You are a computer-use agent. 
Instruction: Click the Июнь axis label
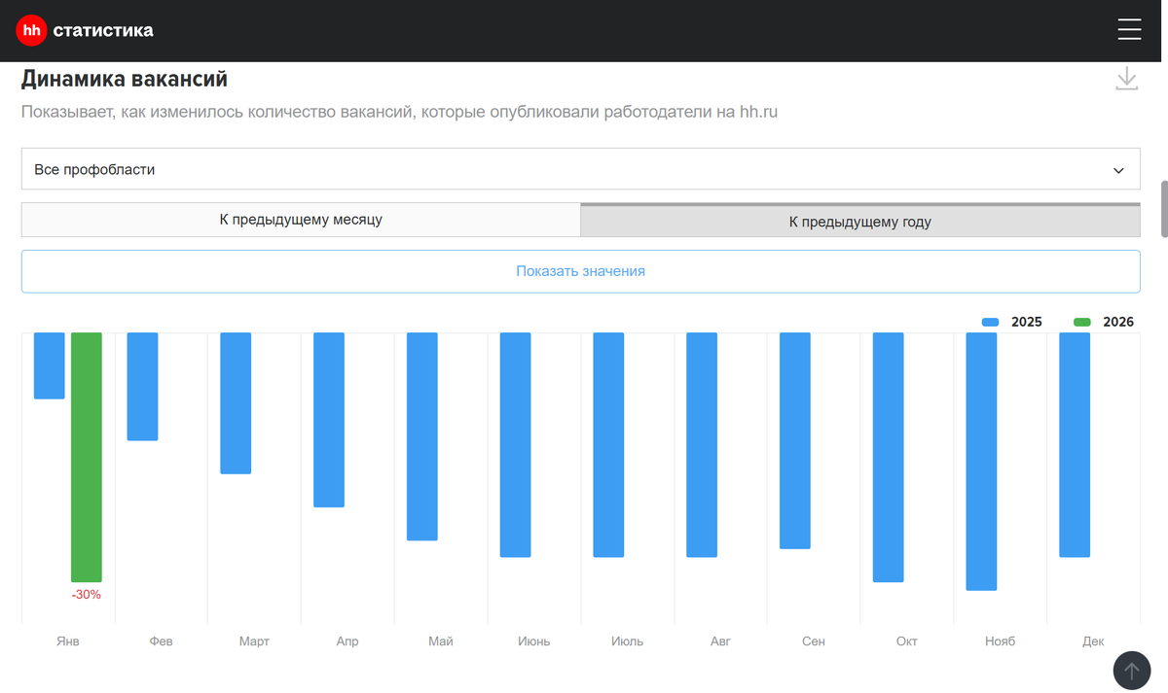tap(534, 641)
